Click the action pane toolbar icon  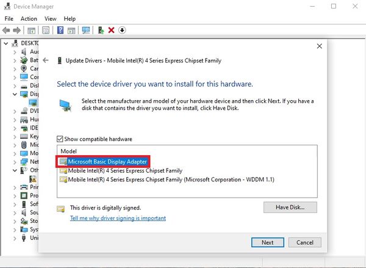(71, 31)
